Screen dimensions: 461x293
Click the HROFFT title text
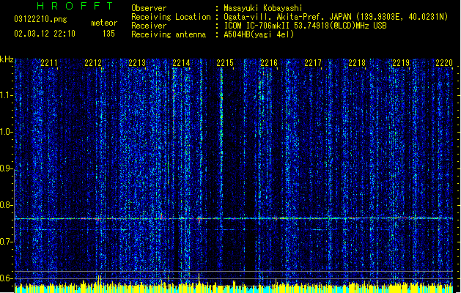[x=75, y=6]
